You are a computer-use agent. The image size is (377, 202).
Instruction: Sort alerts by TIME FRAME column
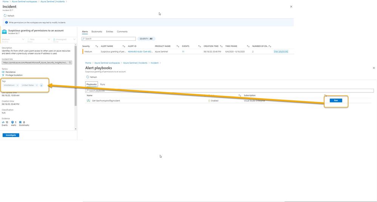pos(248,46)
